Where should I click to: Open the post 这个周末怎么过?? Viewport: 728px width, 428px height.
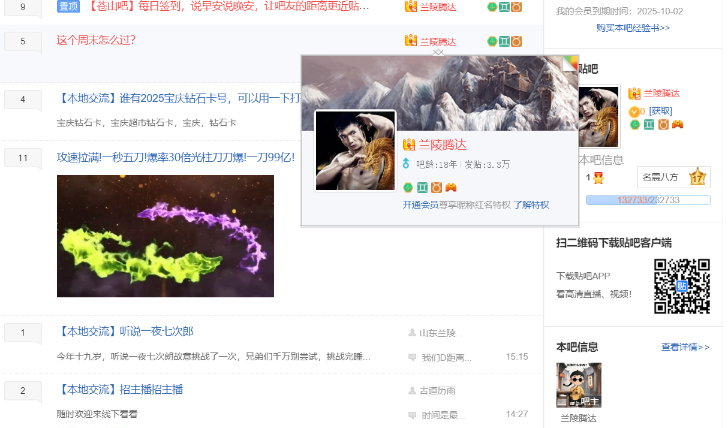pos(96,40)
